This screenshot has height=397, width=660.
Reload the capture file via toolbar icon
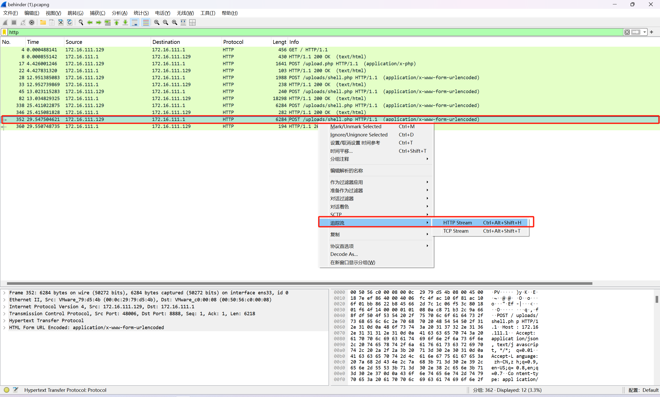coord(70,22)
